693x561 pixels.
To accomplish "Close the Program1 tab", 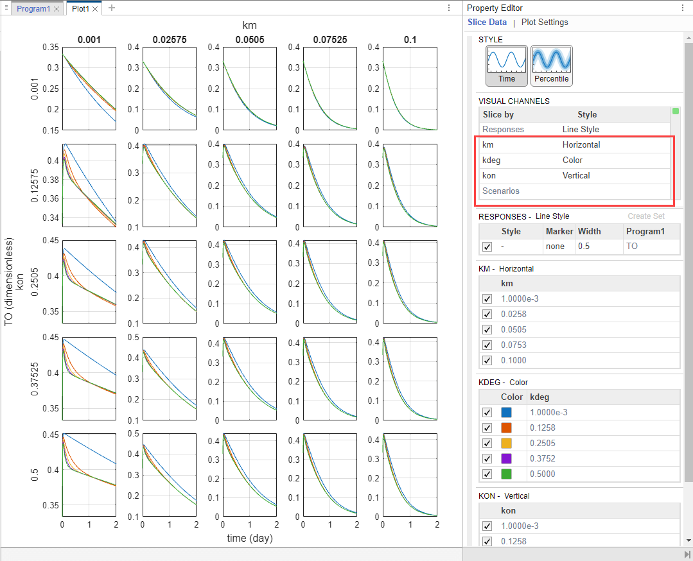I will (x=56, y=9).
